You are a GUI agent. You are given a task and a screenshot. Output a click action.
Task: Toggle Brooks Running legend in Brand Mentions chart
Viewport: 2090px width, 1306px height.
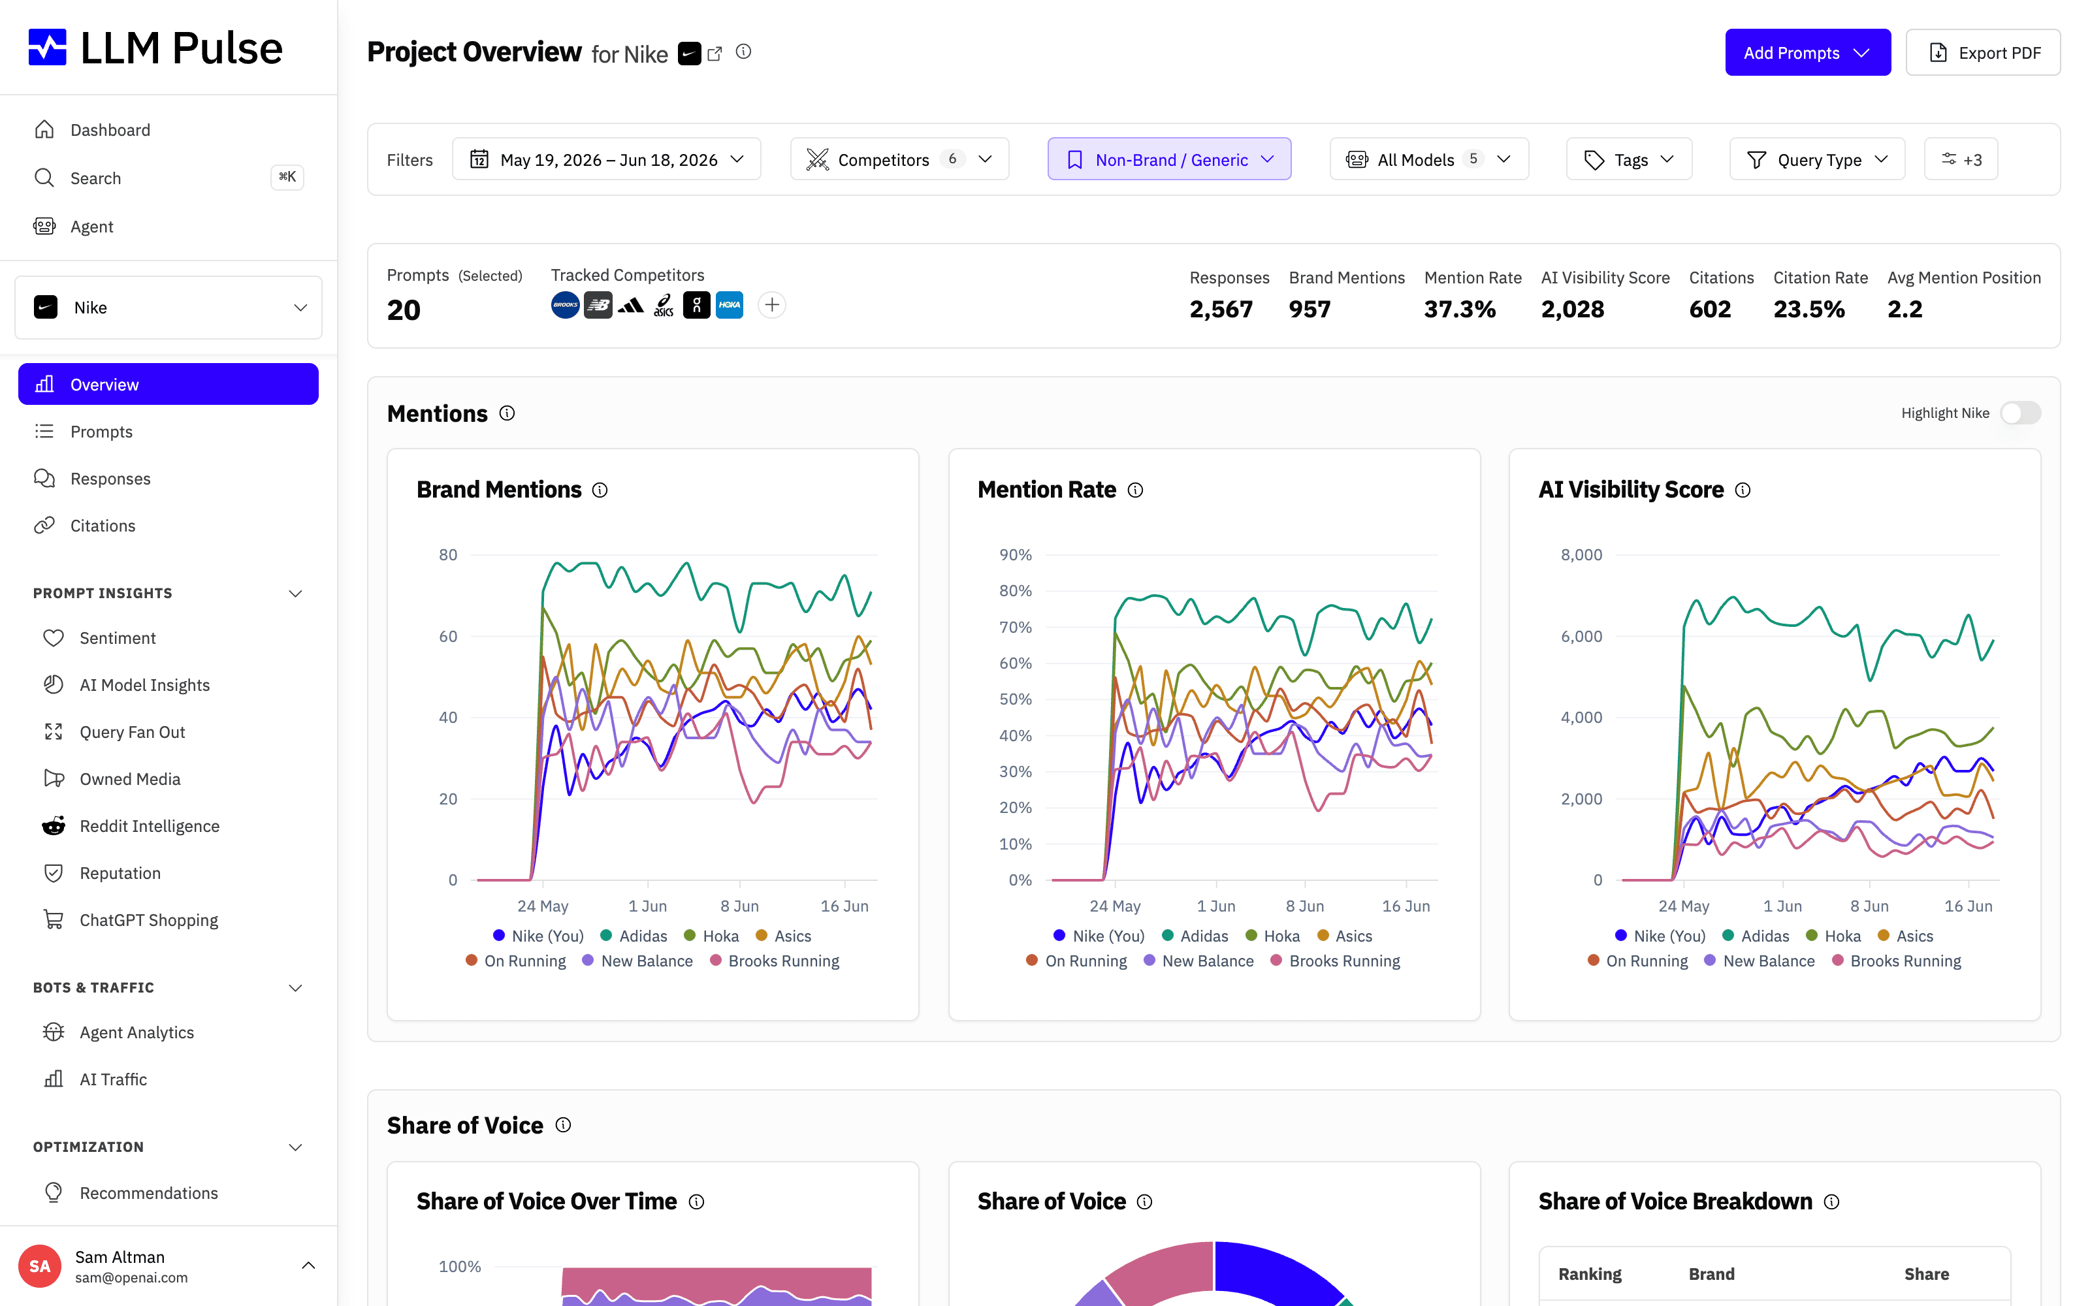pyautogui.click(x=775, y=961)
